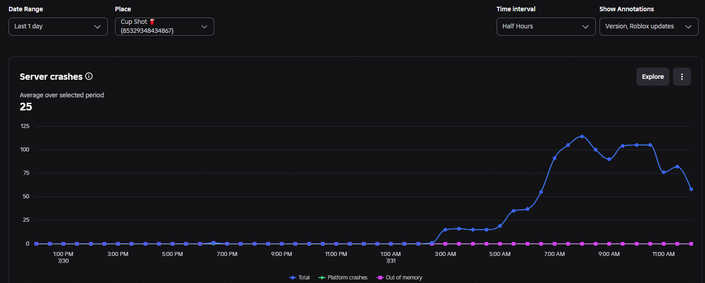The image size is (705, 283).
Task: Click the chevron in Date Range box
Action: (x=97, y=27)
